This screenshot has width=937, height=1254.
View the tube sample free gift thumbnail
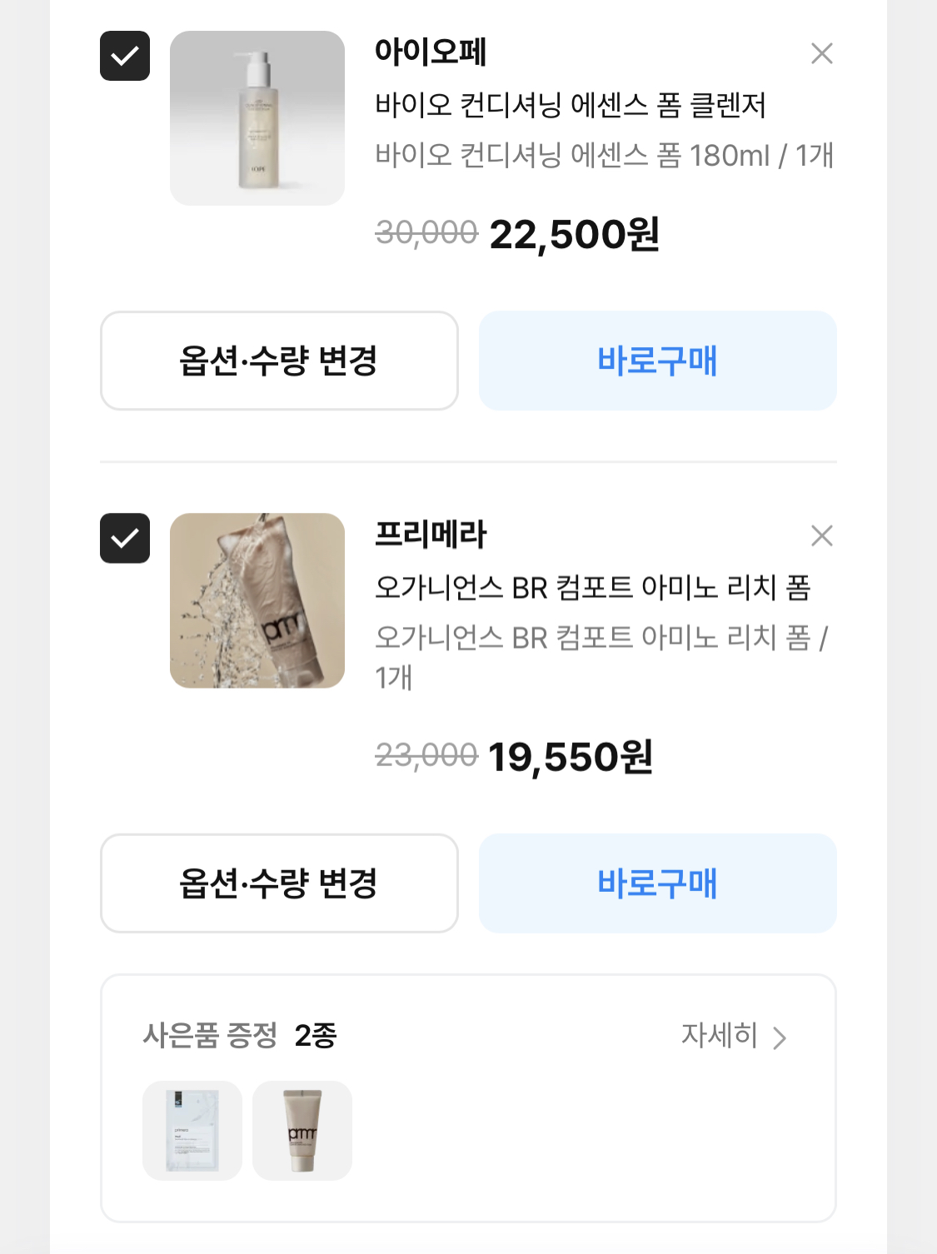[x=302, y=1130]
